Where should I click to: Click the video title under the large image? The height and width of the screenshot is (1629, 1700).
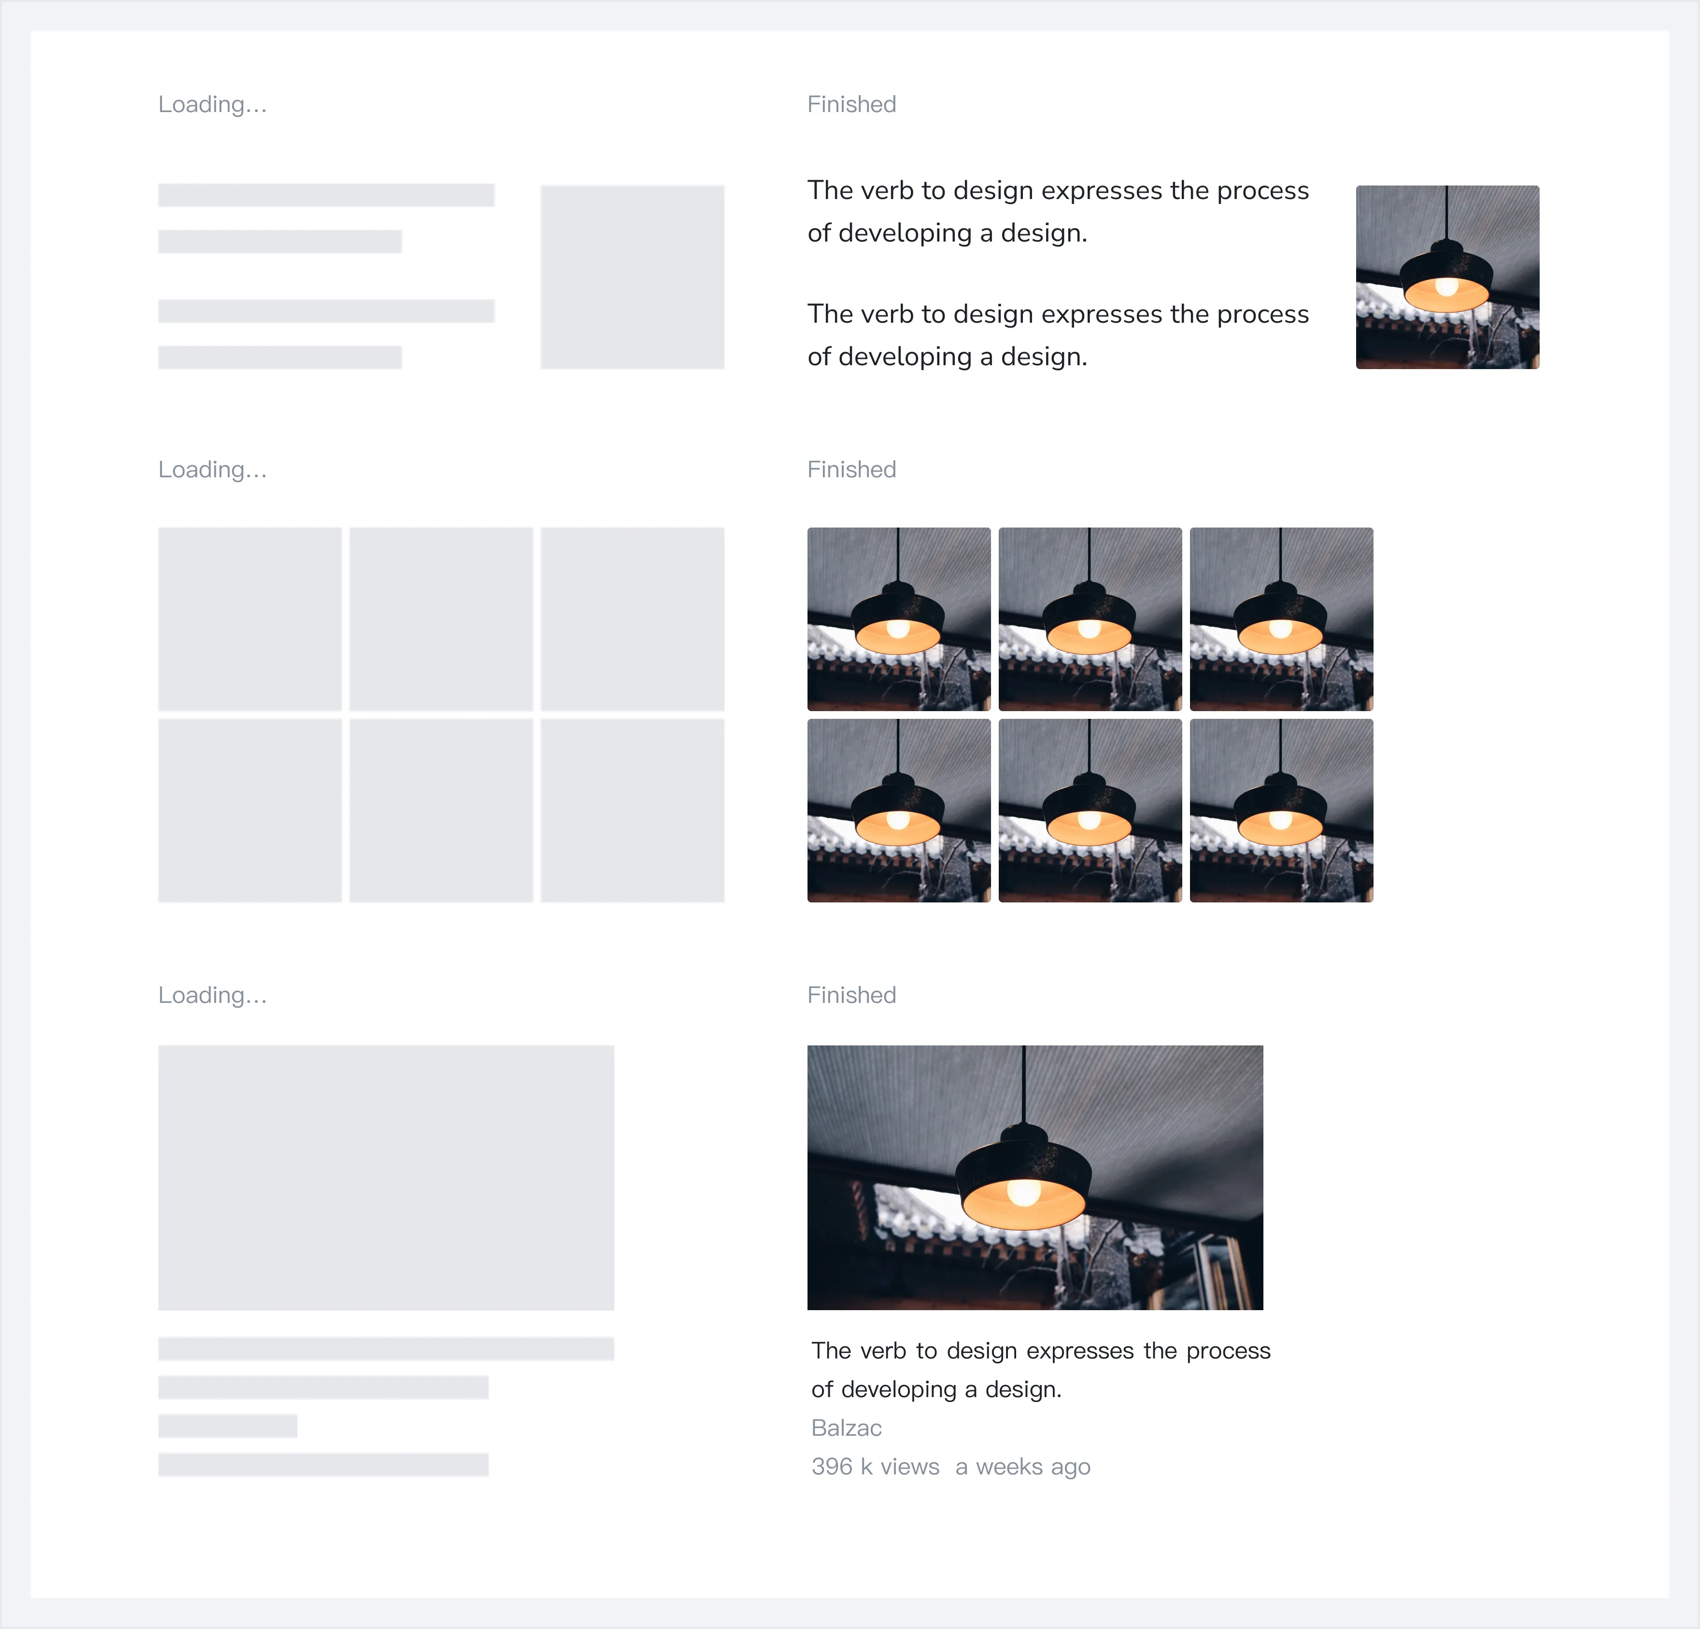click(x=1040, y=1369)
